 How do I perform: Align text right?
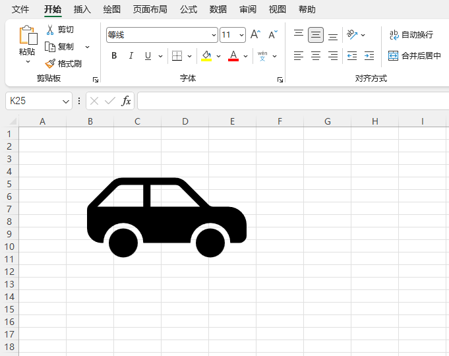pos(333,55)
